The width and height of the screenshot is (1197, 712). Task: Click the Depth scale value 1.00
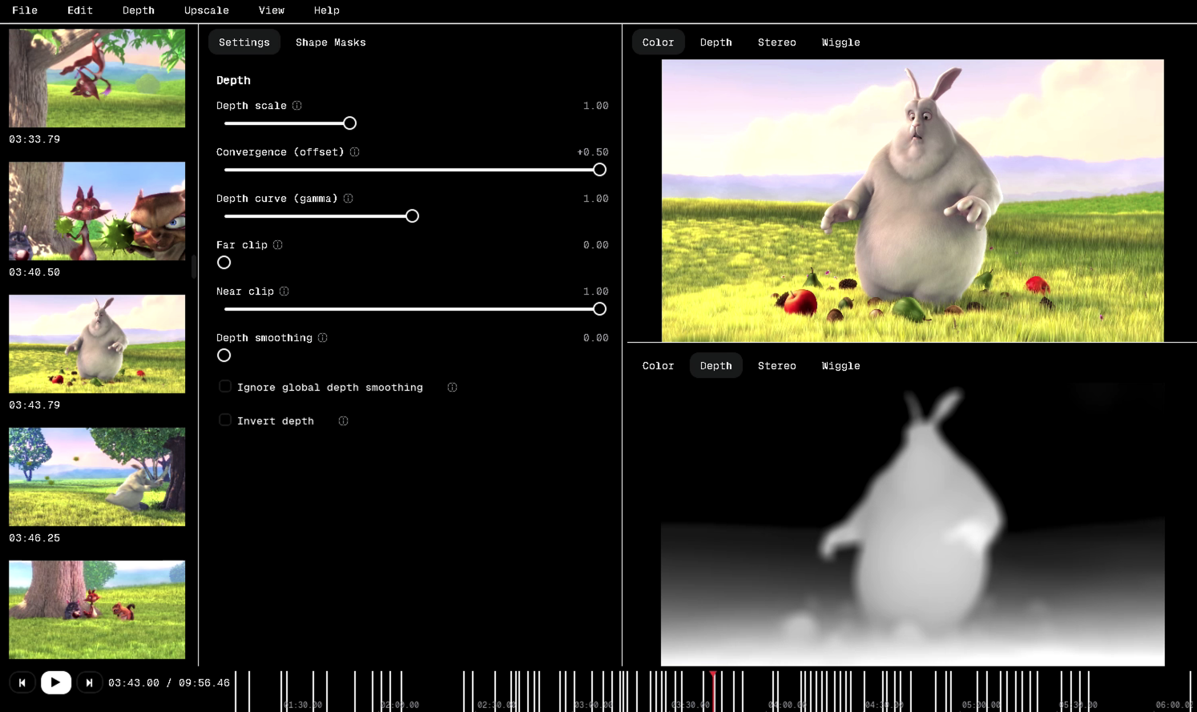click(x=596, y=106)
